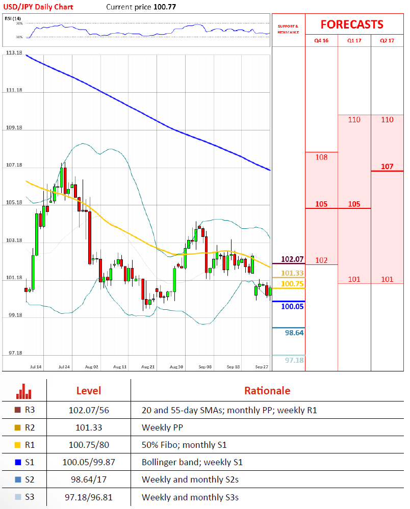Click the 'Weekly PP' rationale text
The height and width of the screenshot is (509, 410).
pos(162,427)
